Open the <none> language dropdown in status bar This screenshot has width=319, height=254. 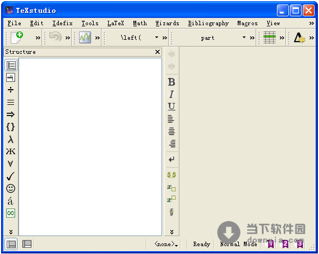[166, 244]
